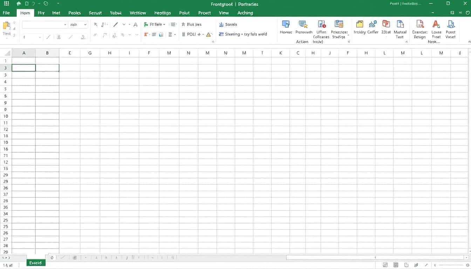
Task: Expand the dropdown beside the pen icon
Action: coord(124,25)
